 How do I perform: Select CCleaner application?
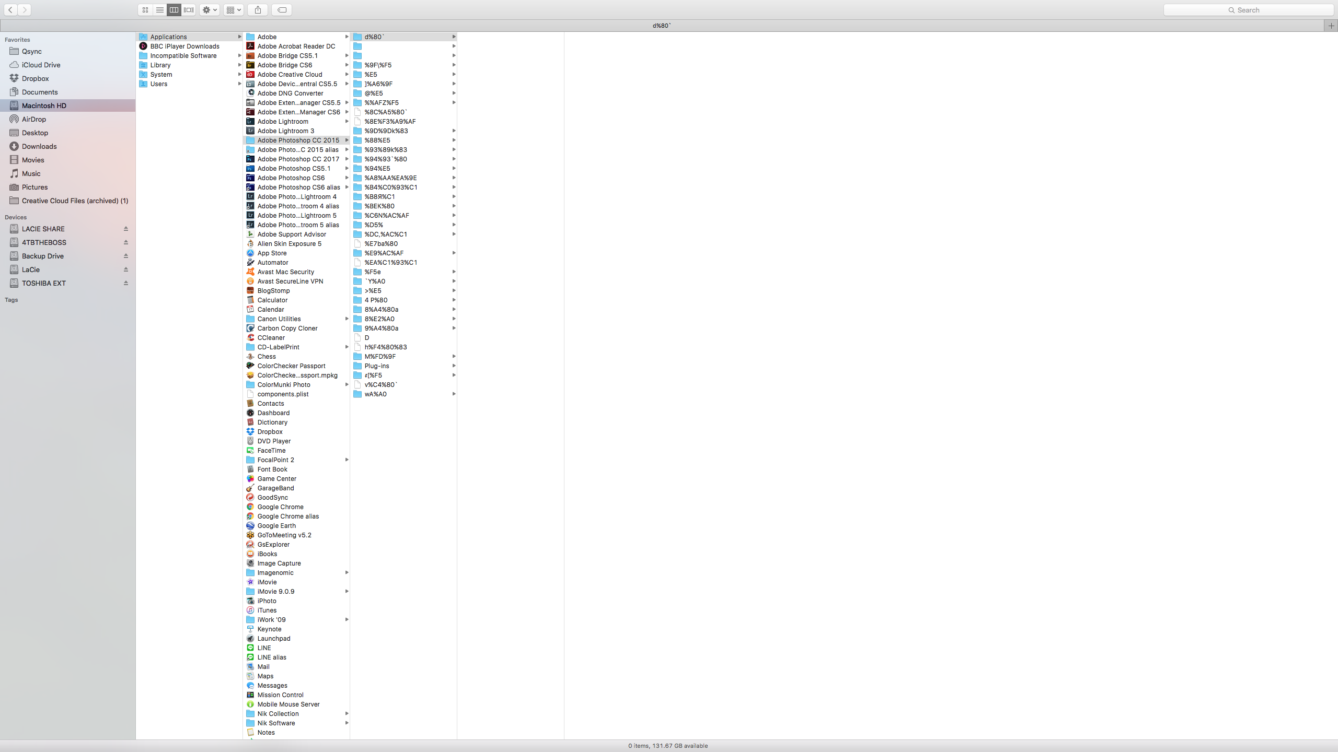[271, 337]
